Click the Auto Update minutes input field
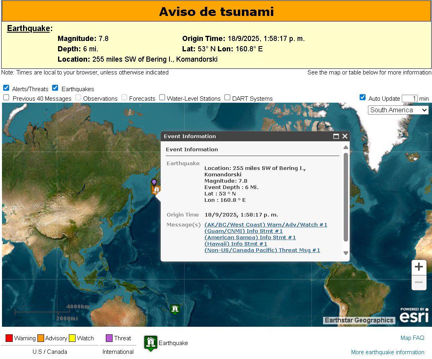This screenshot has height=359, width=432. pyautogui.click(x=409, y=98)
